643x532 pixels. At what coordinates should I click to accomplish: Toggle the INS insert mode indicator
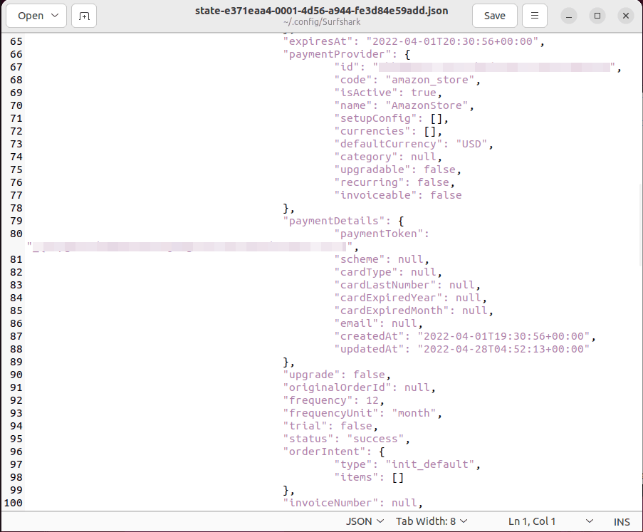click(x=622, y=521)
